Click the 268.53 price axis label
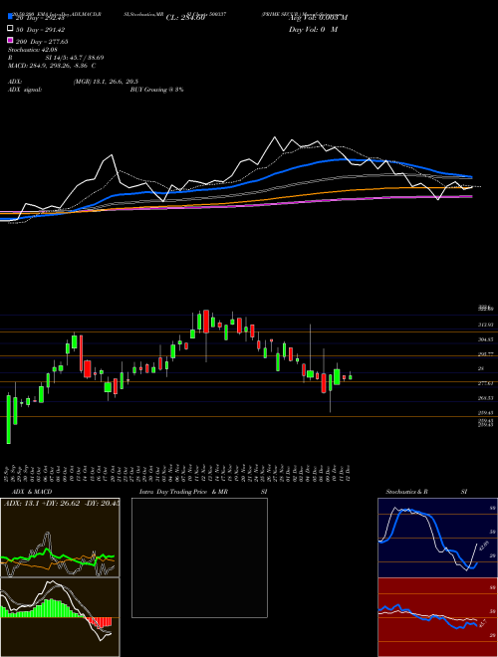This screenshot has height=657, width=498. coord(486,398)
